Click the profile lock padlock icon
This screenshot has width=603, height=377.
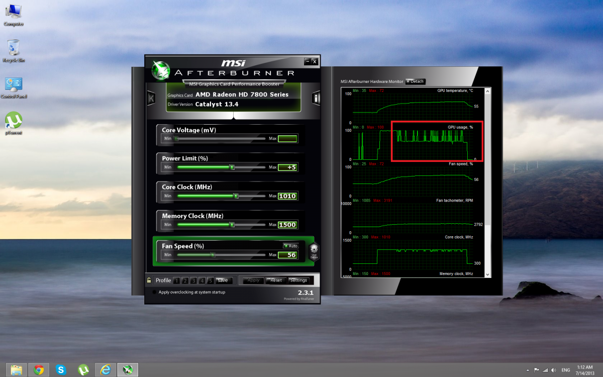click(x=149, y=280)
